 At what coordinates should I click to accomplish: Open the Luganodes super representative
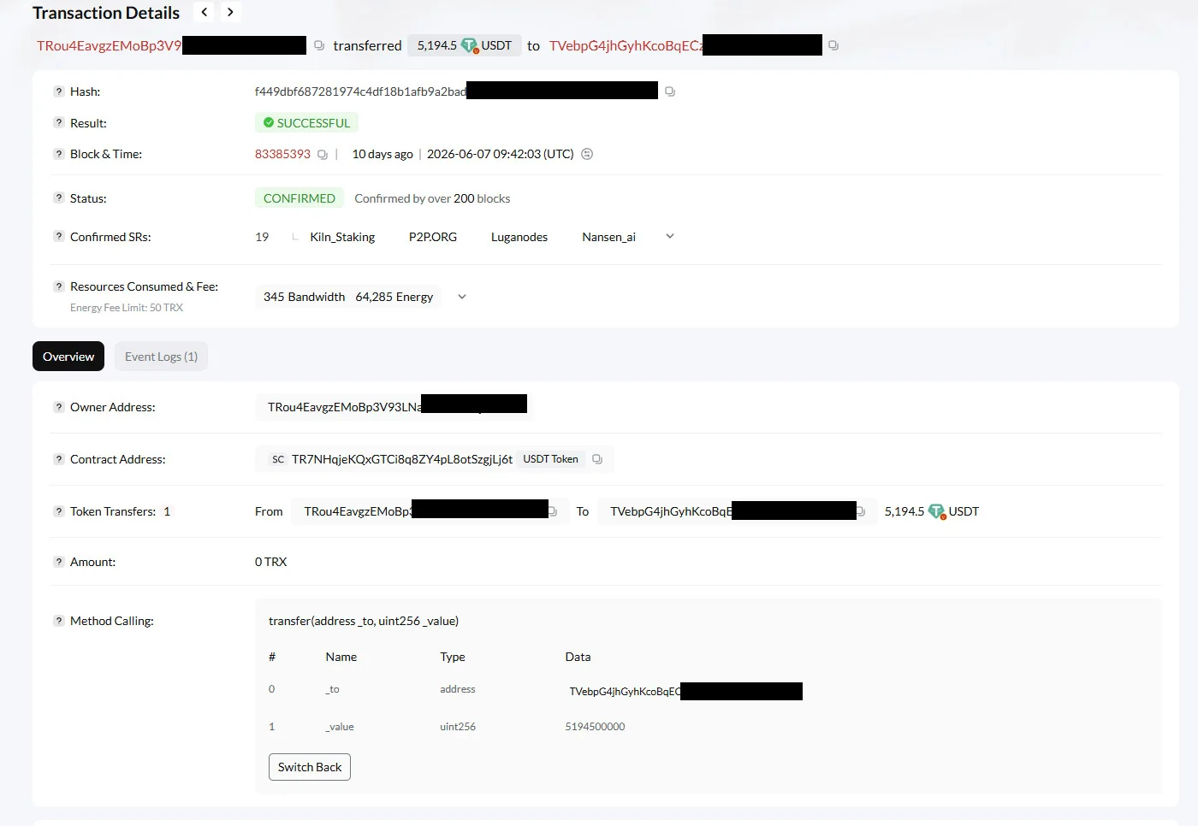pos(519,237)
